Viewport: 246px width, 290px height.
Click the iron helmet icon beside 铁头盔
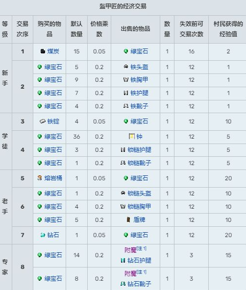126,67
